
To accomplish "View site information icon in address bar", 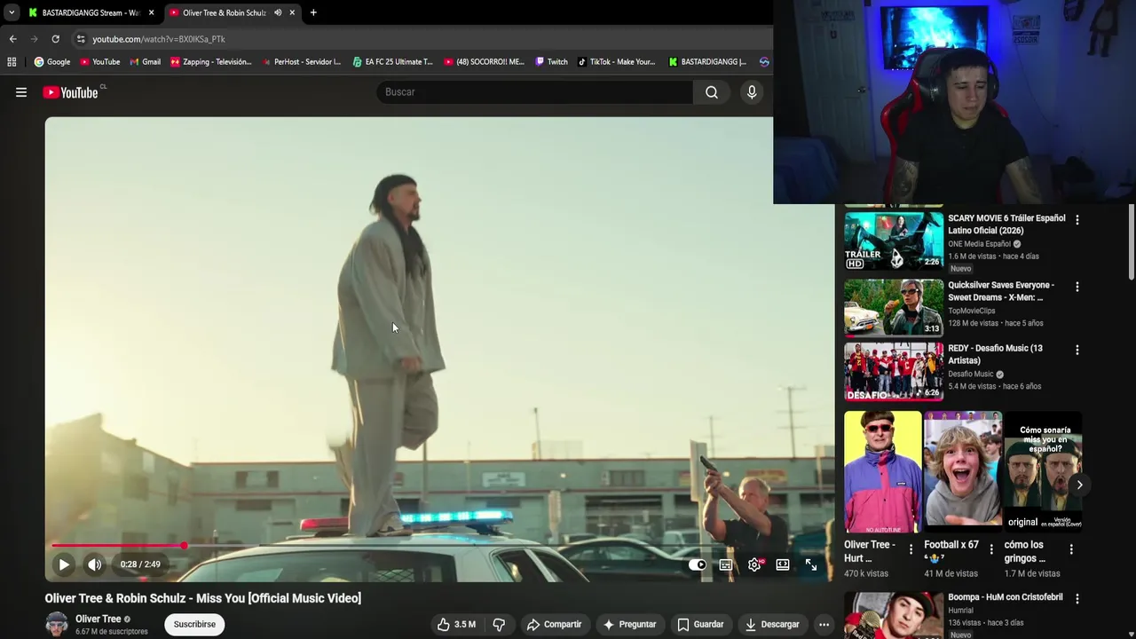I will tap(81, 39).
